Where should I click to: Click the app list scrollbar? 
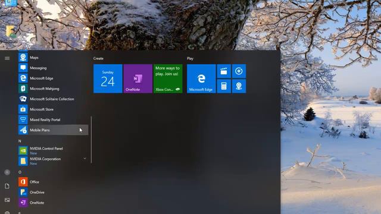click(x=91, y=140)
